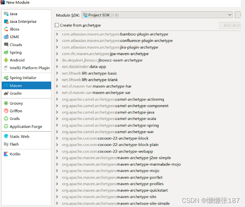Expand confluence-plugin-archetype chevron
The image size is (245, 207).
point(57,41)
